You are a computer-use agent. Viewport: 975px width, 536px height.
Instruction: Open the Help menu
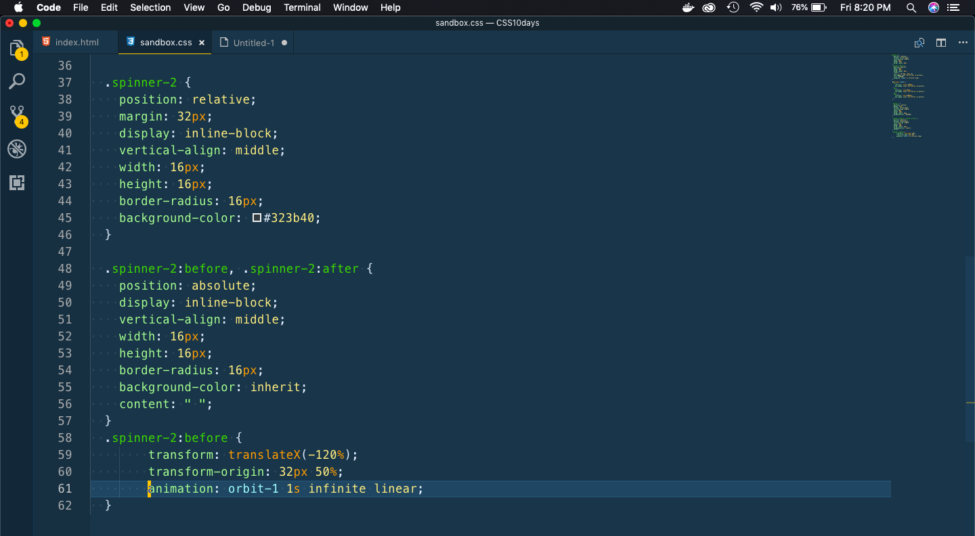[391, 7]
